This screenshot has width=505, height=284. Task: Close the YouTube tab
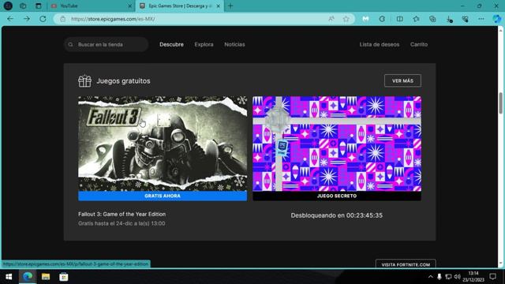[x=129, y=6]
